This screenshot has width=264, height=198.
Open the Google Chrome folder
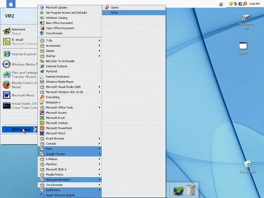(70, 154)
